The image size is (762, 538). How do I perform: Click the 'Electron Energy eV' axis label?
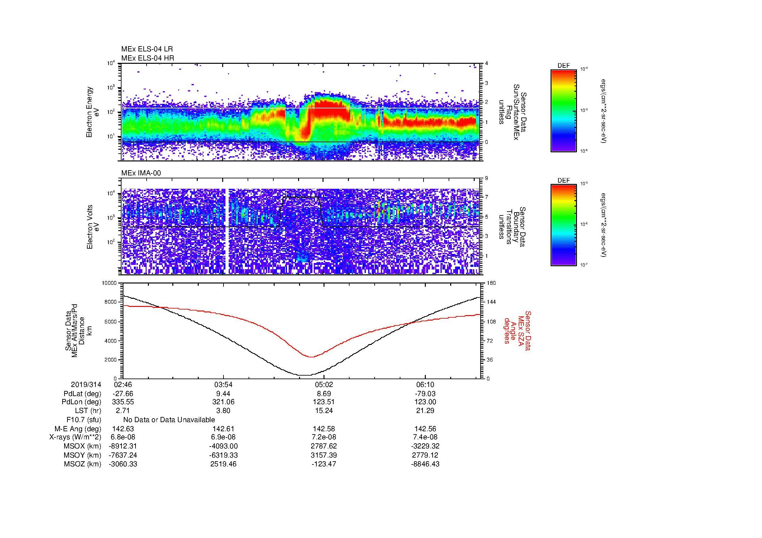(x=93, y=112)
